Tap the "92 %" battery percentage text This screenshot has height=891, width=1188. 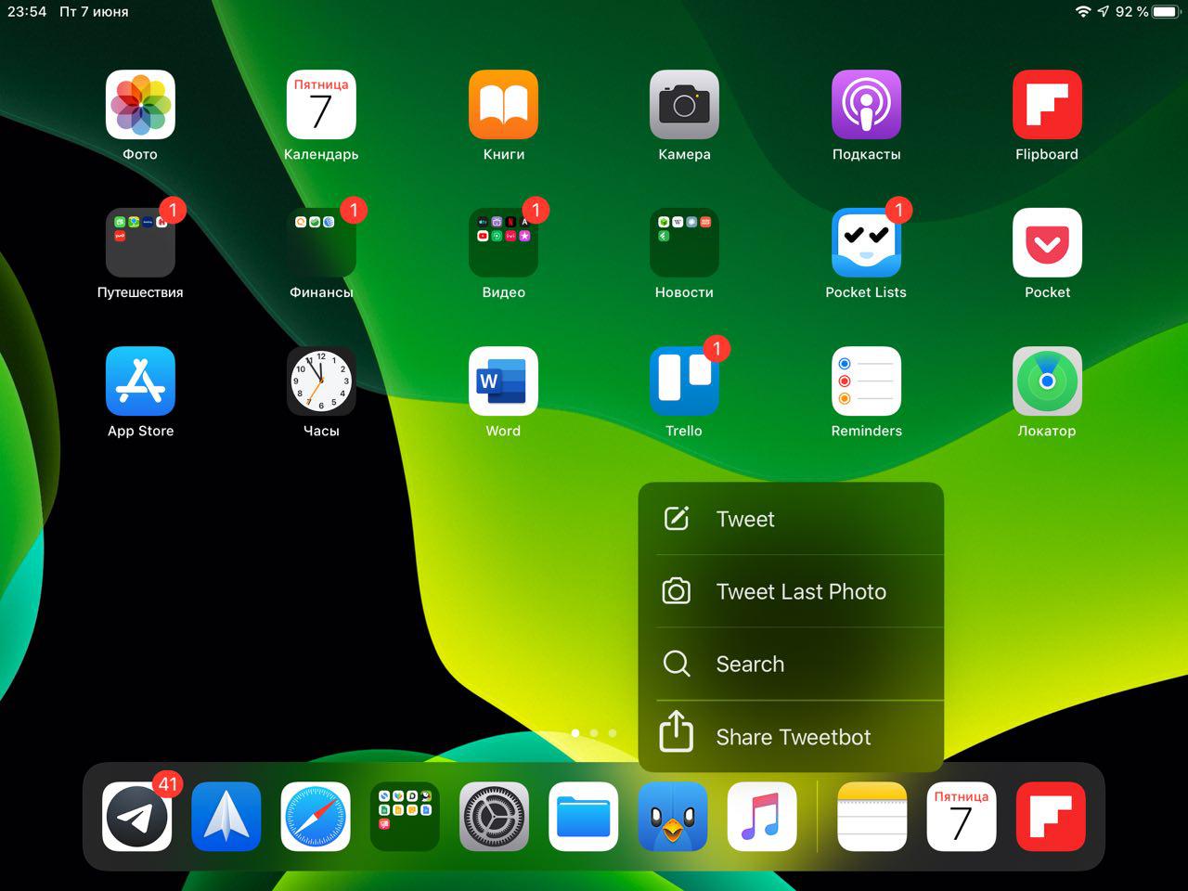[1132, 11]
